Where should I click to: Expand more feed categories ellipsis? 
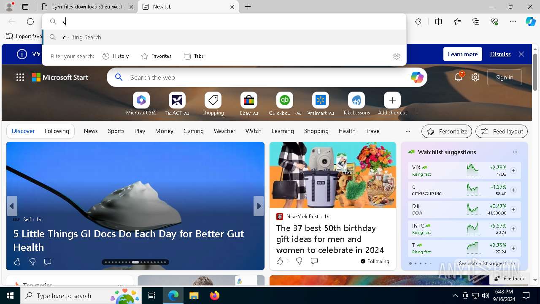(x=408, y=131)
